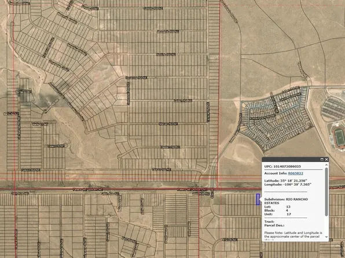The height and width of the screenshot is (258, 345).
Task: Click the Tract label in popup
Action: pos(269,222)
